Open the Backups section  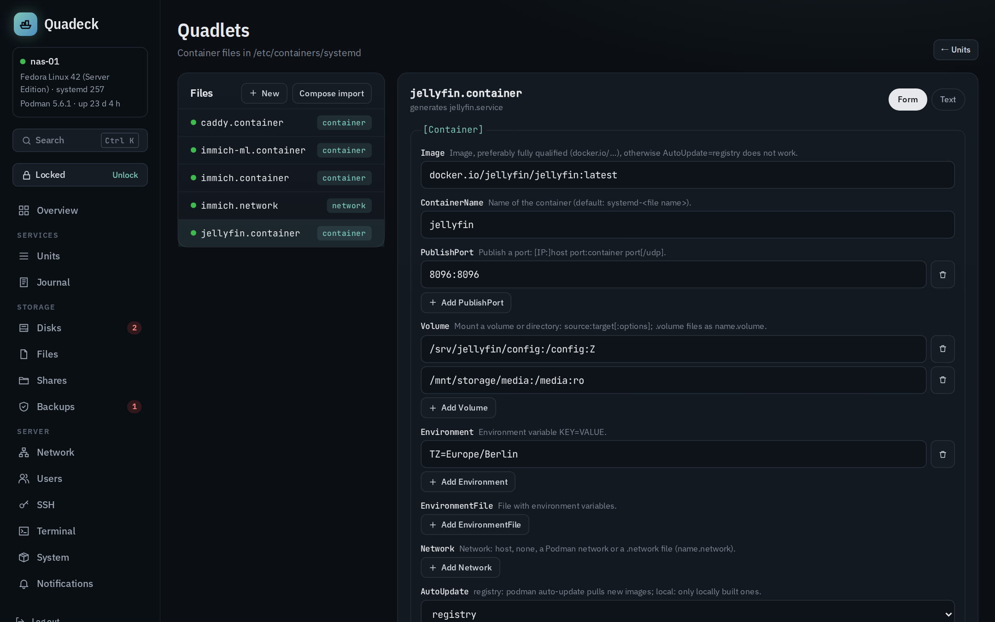pyautogui.click(x=80, y=407)
